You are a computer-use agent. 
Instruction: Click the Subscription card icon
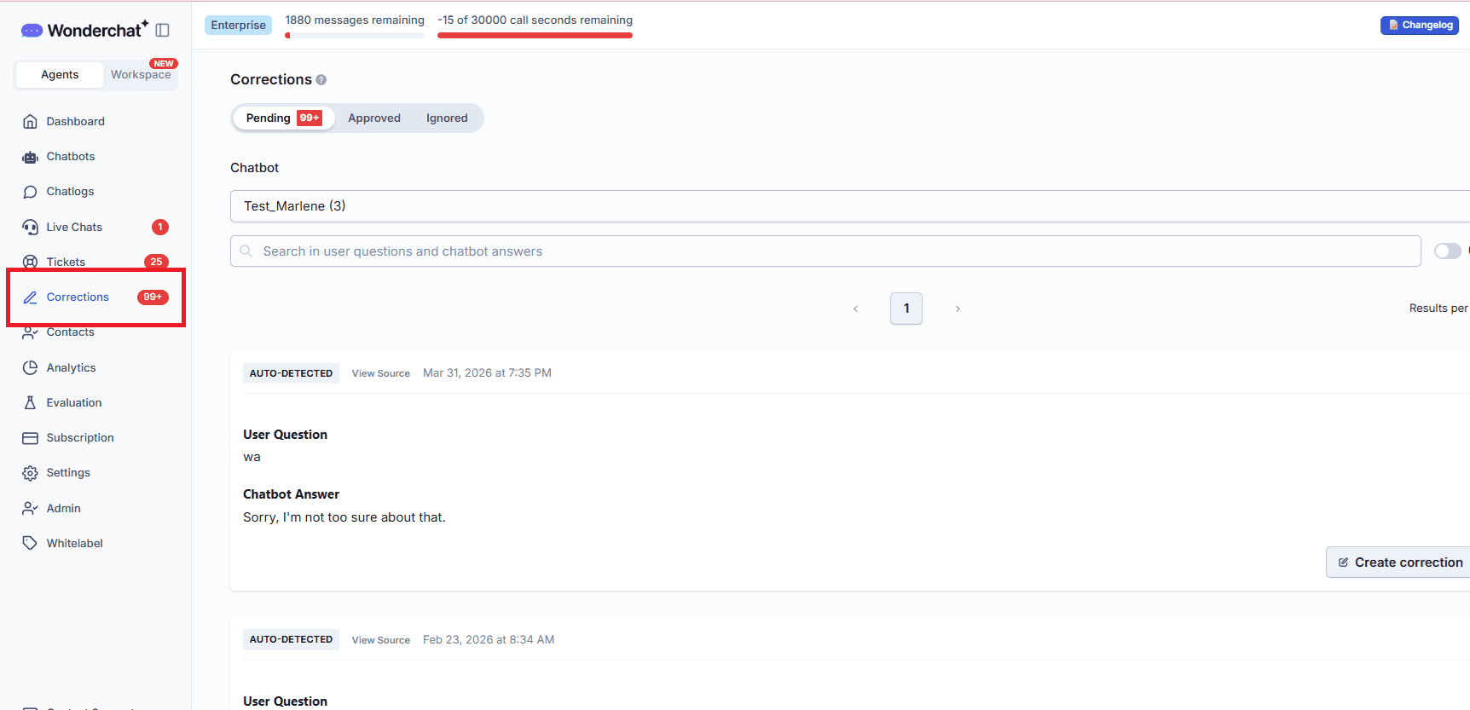point(31,438)
